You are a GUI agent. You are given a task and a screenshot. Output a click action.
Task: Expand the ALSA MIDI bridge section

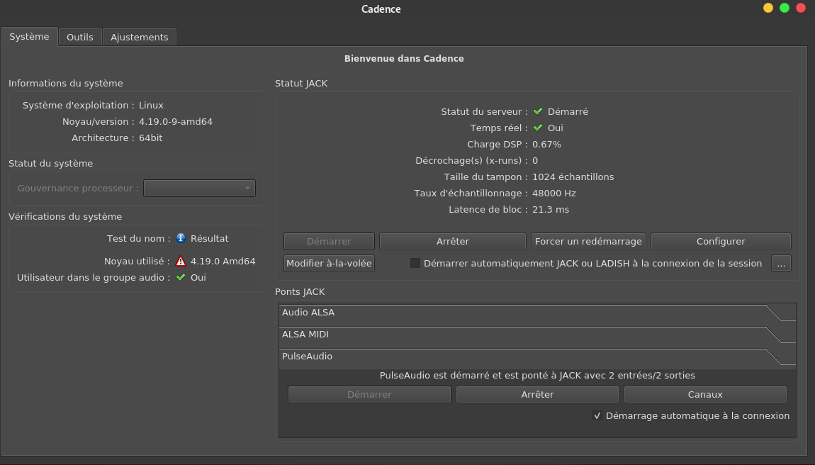pos(524,335)
